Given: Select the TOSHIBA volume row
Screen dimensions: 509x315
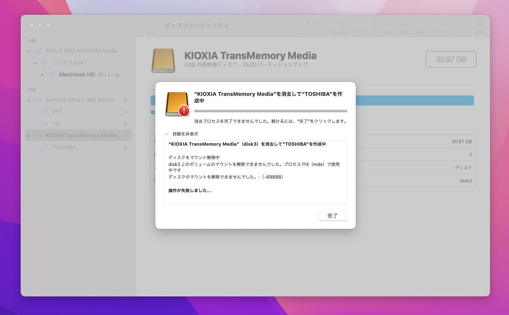Looking at the screenshot, I should tap(78, 147).
